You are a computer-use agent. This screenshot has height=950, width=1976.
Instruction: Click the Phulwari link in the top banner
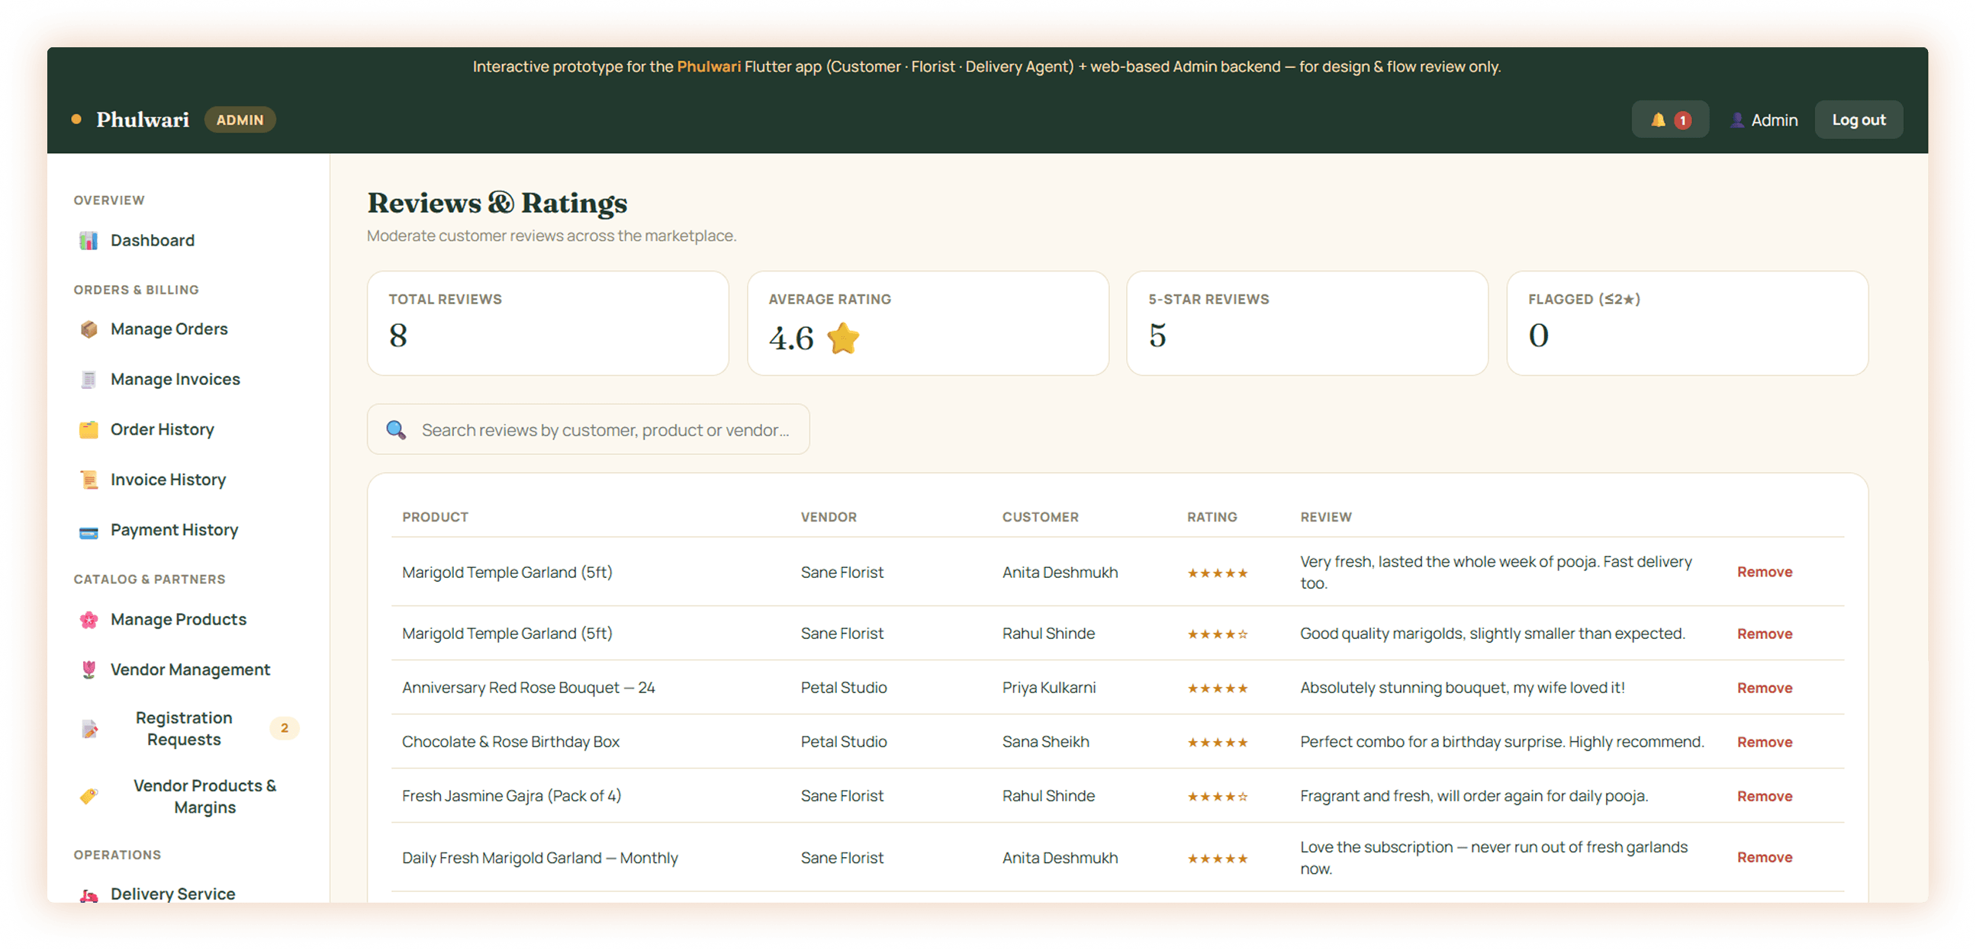click(709, 66)
